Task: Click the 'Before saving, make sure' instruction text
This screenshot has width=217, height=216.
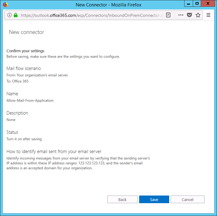Action: [63, 57]
